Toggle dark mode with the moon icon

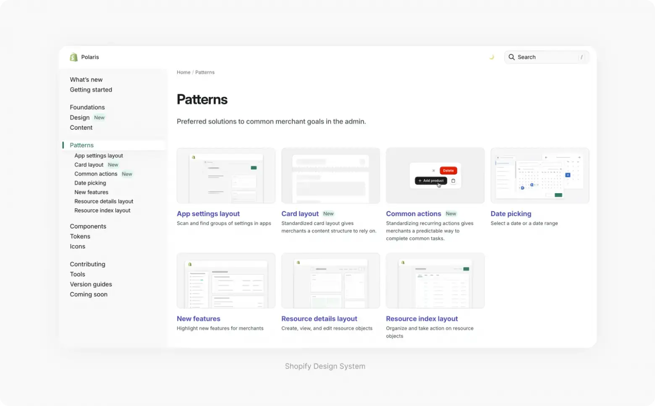(491, 57)
